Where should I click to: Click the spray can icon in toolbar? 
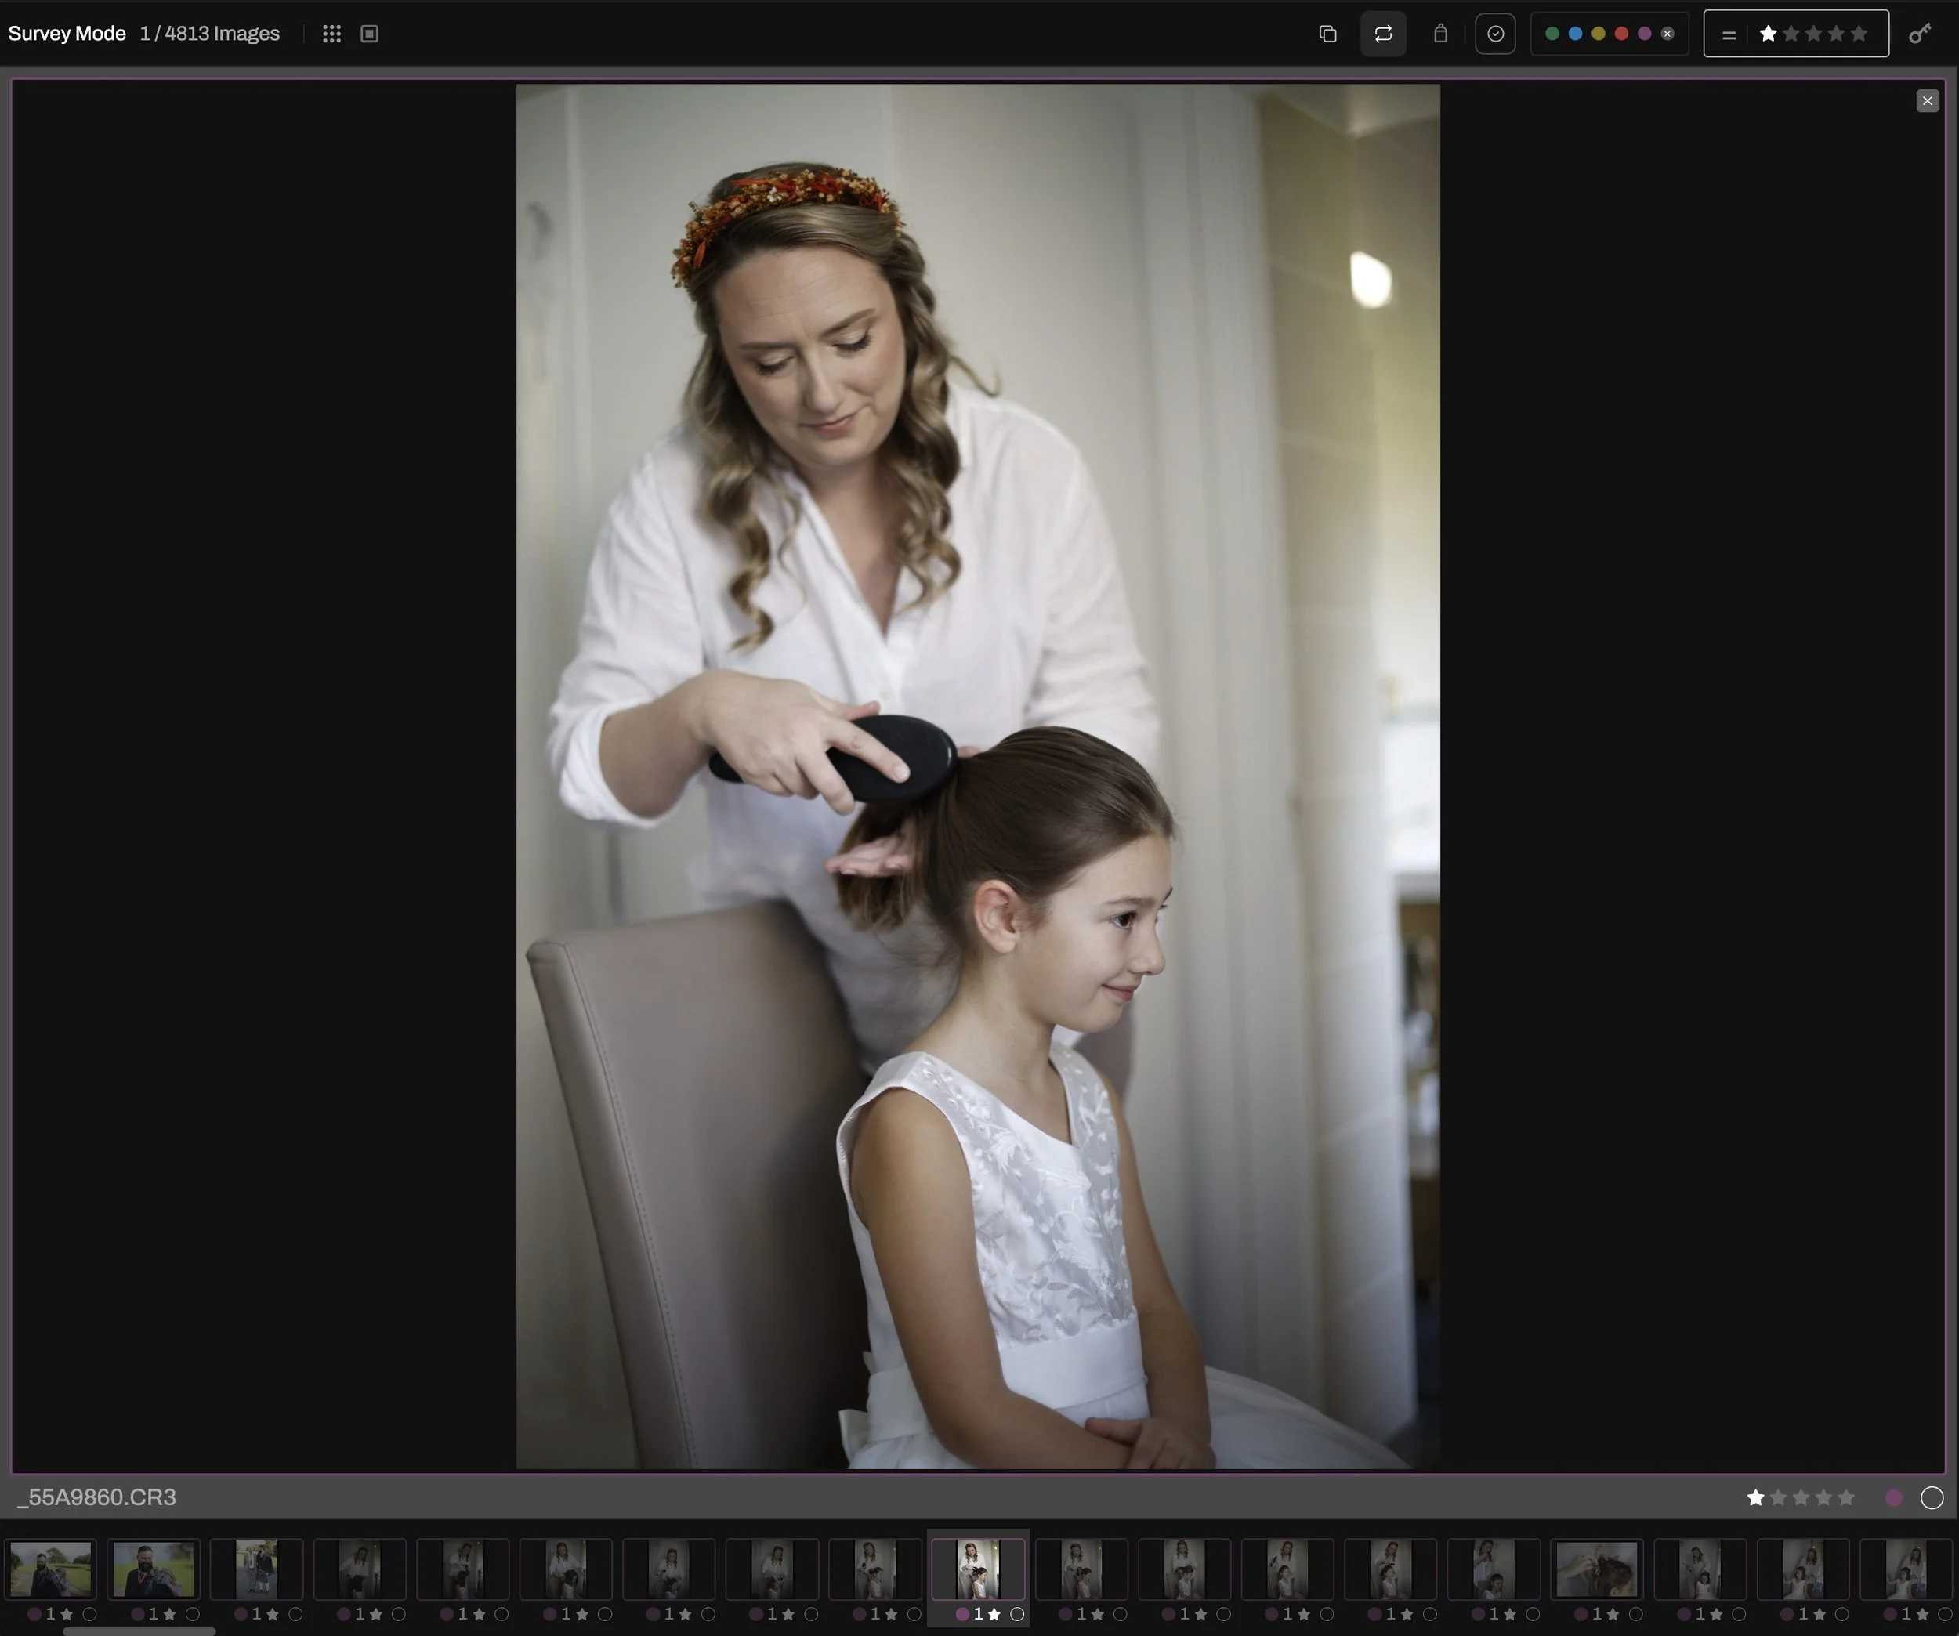tap(1440, 34)
